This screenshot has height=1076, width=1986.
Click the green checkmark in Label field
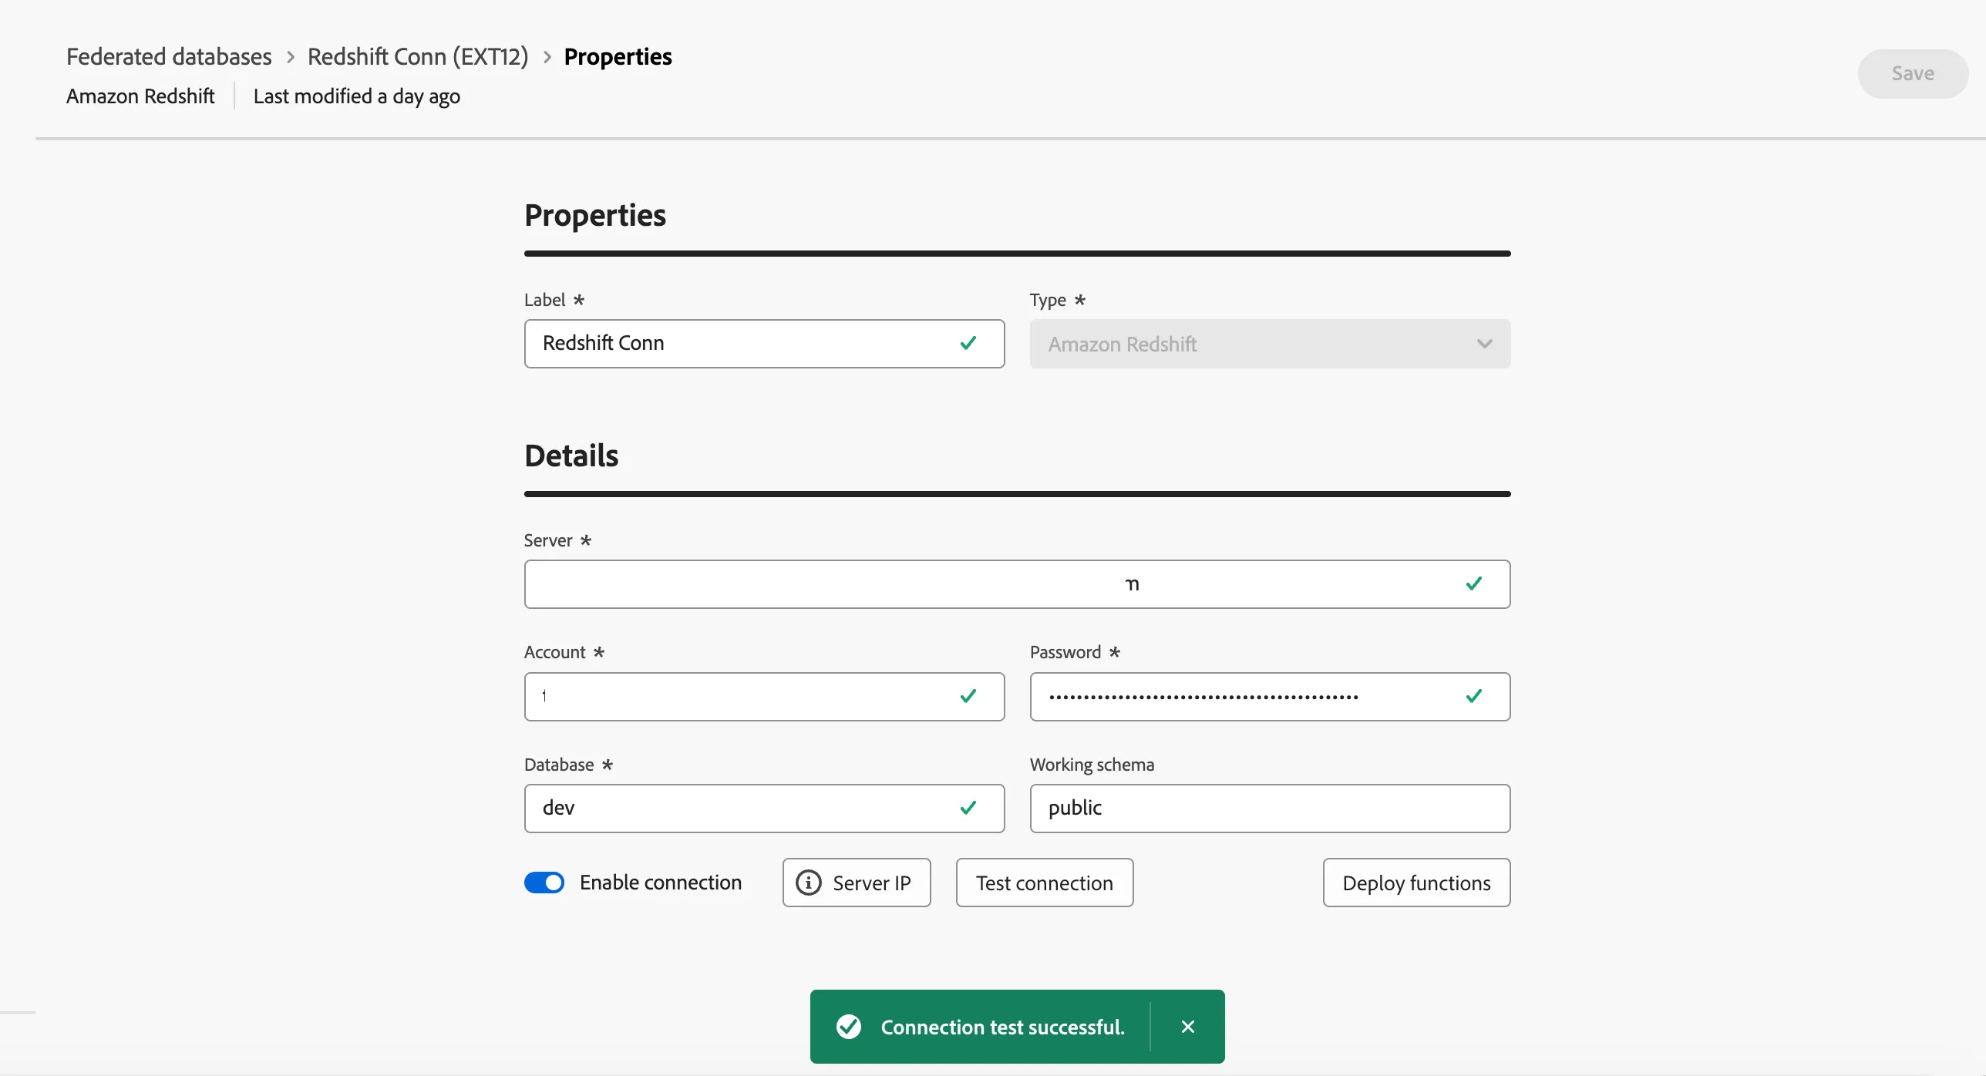click(x=968, y=343)
